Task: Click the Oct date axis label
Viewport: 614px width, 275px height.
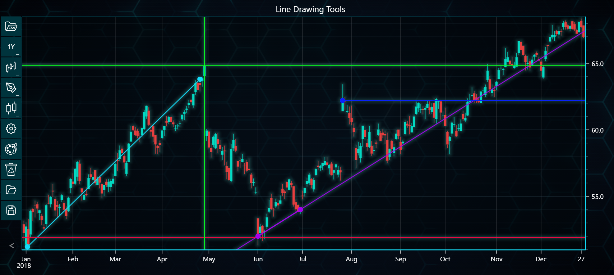Action: coord(445,259)
